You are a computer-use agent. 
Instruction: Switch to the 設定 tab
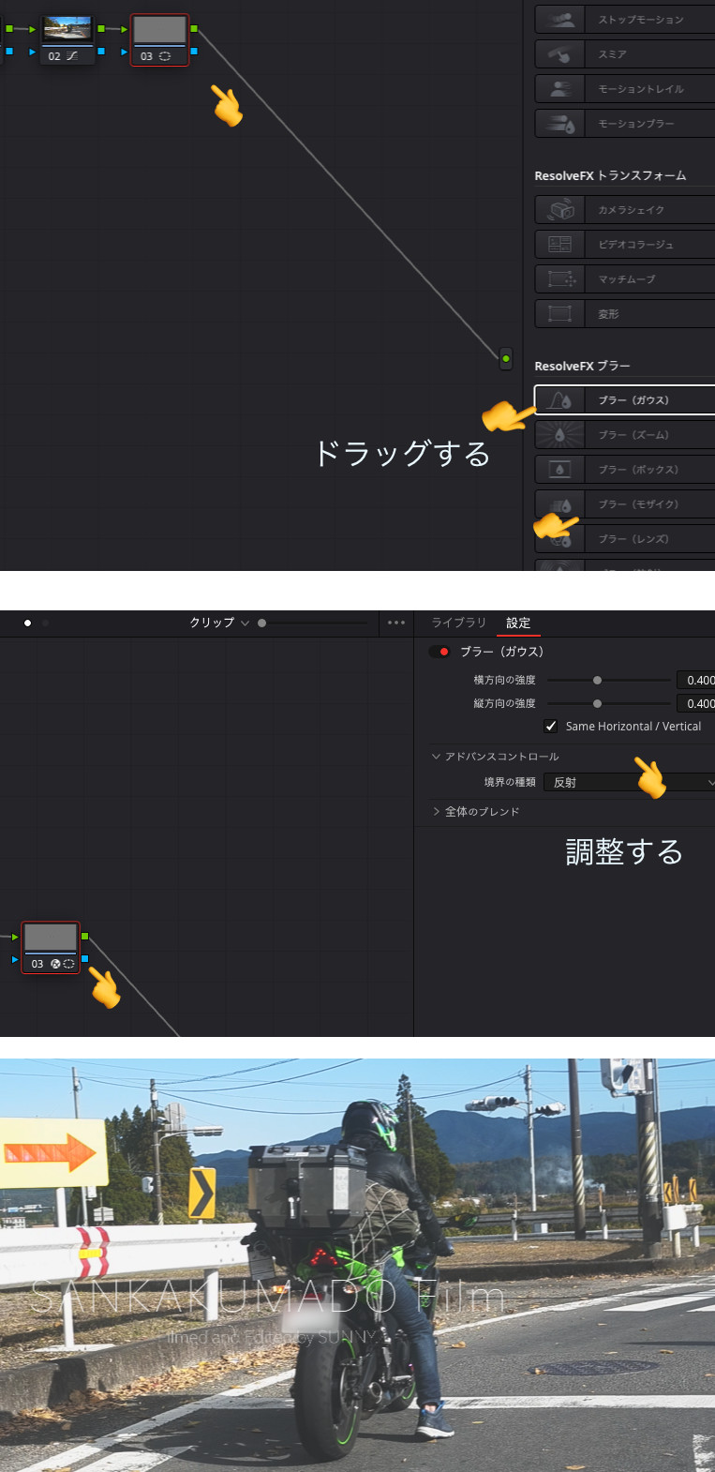(518, 623)
